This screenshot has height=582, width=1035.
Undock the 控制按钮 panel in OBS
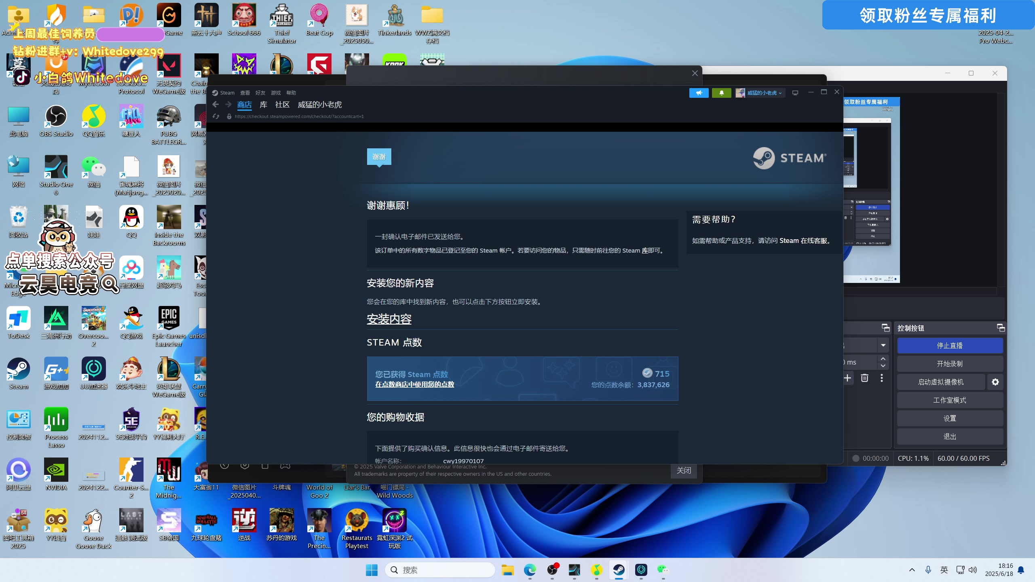click(1001, 328)
